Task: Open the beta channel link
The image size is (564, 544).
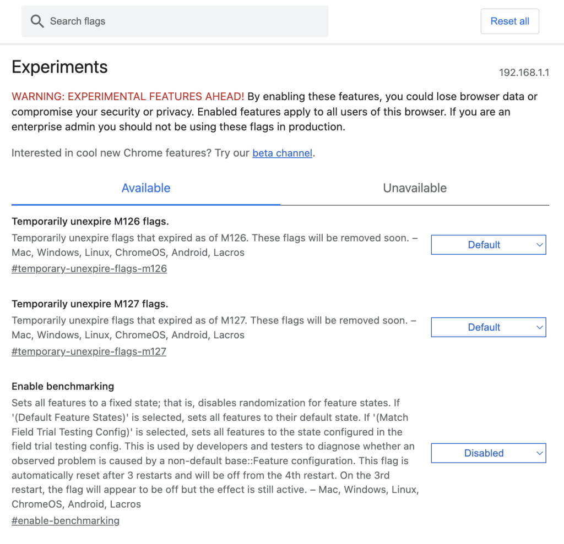Action: pos(282,153)
